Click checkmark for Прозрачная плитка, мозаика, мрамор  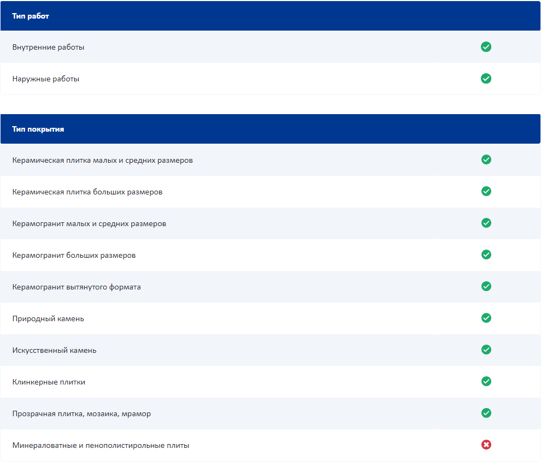pos(486,413)
